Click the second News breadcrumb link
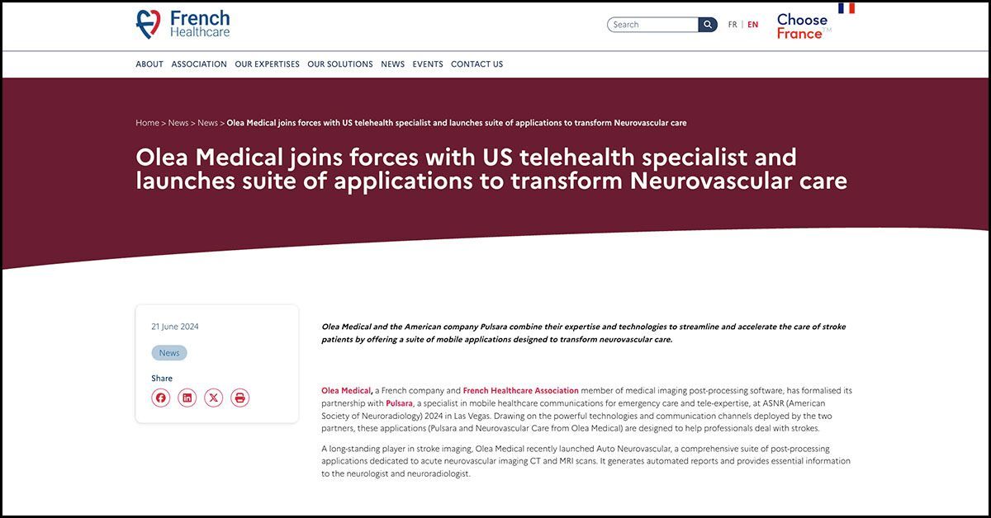The image size is (991, 518). point(207,123)
